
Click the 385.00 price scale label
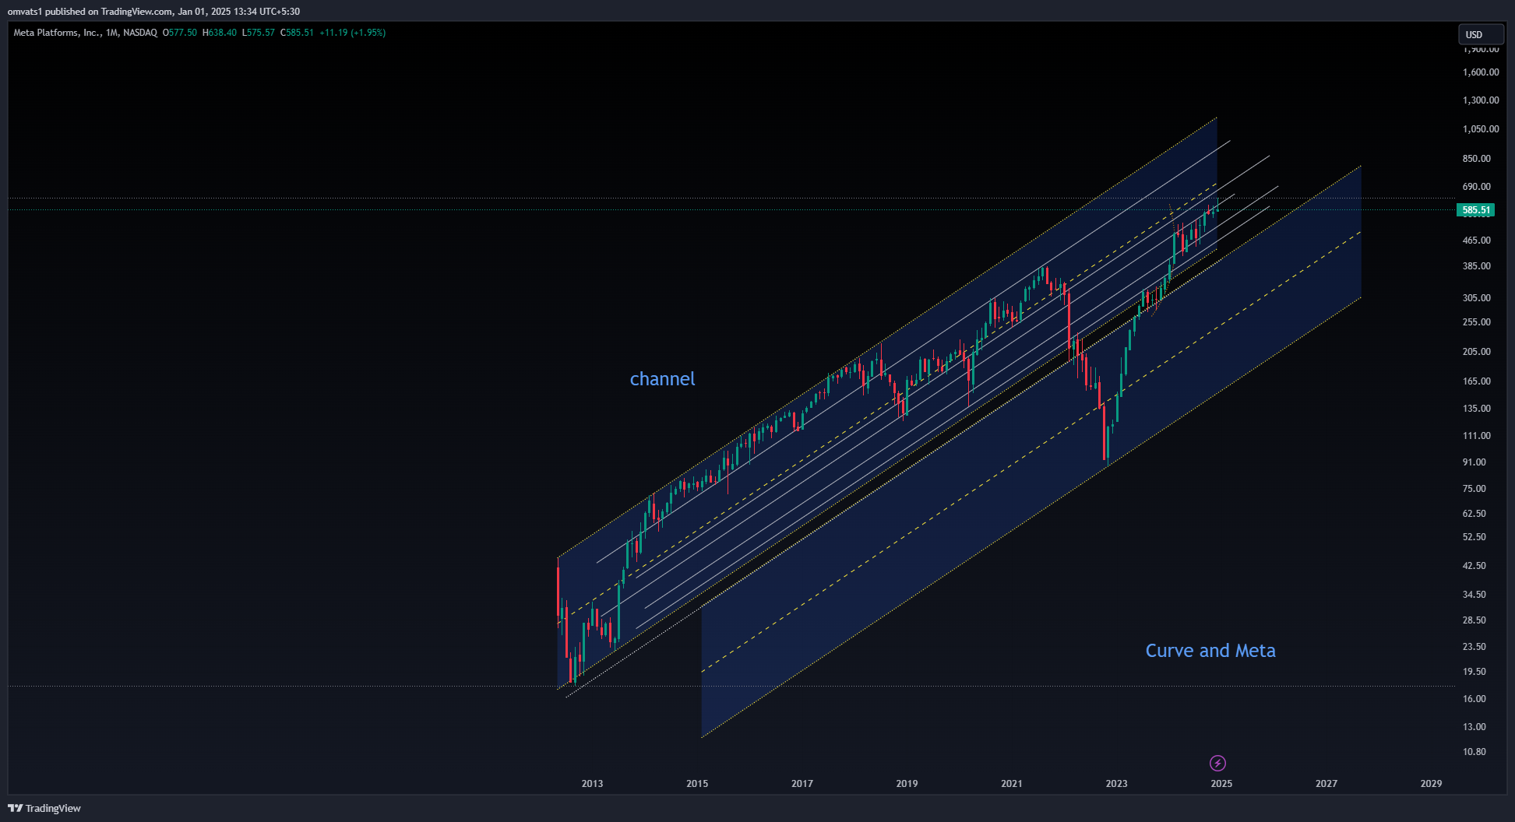point(1477,266)
